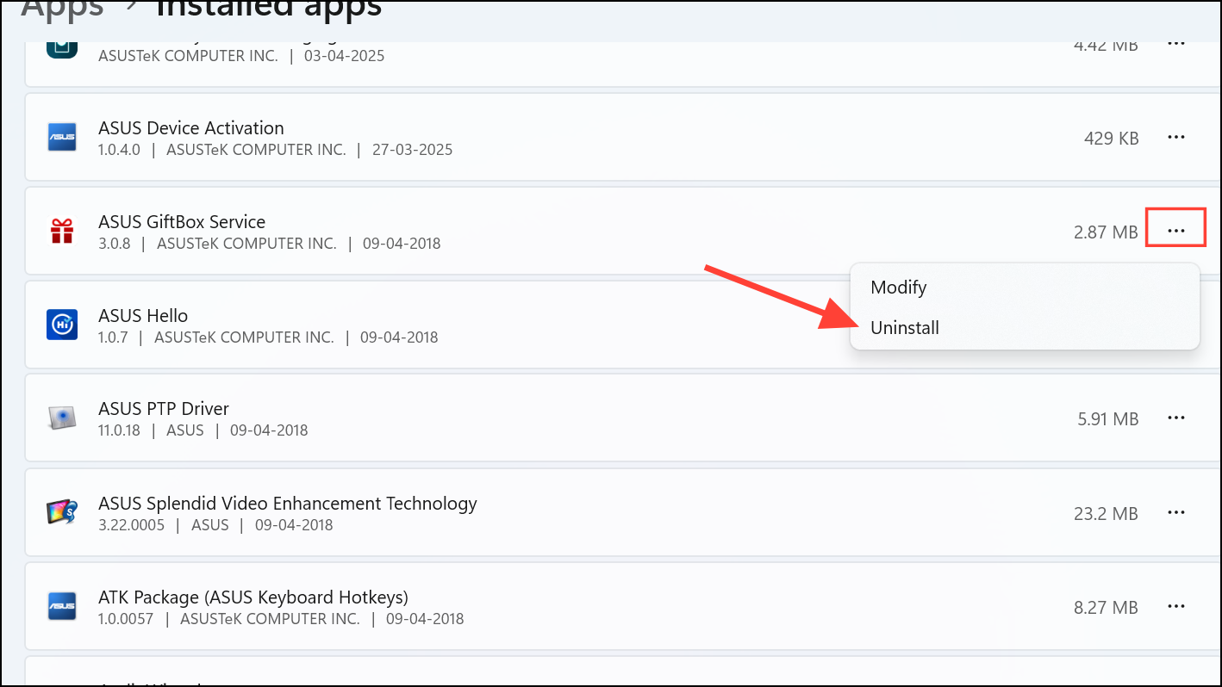Click version 1.0.0057 of ATK Package
This screenshot has width=1222, height=687.
128,618
